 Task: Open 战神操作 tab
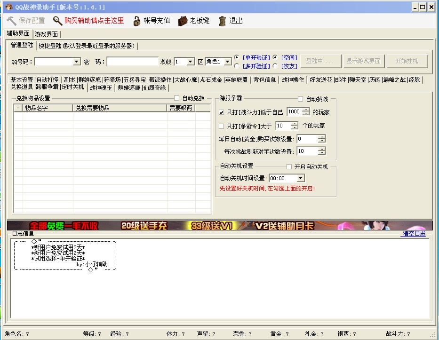293,80
